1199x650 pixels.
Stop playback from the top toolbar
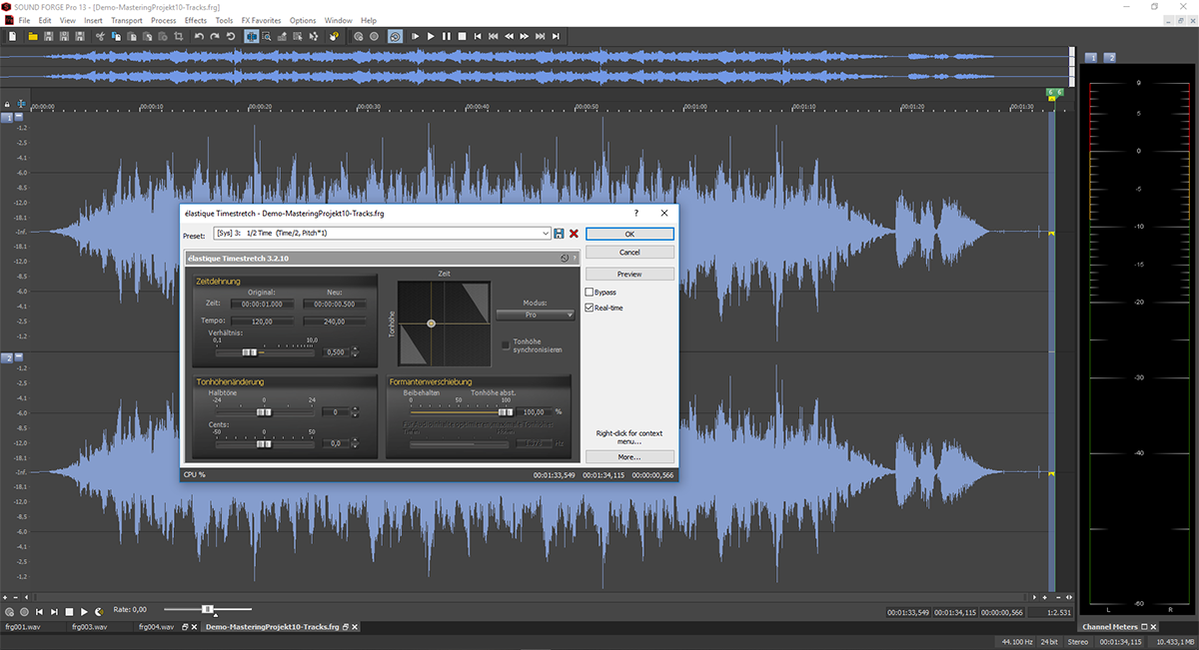462,35
